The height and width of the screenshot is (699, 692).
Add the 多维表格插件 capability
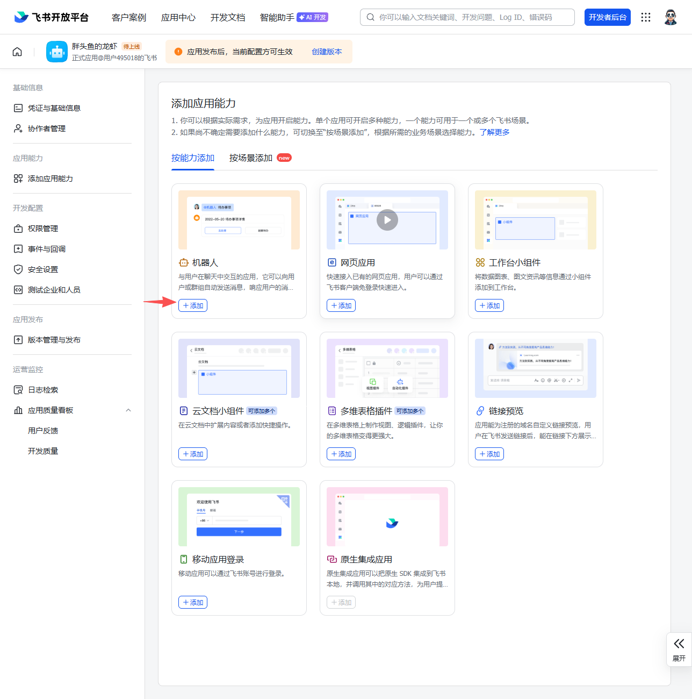pyautogui.click(x=341, y=454)
